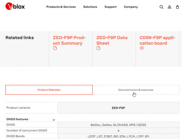Open the user account profile icon

coord(169,7)
